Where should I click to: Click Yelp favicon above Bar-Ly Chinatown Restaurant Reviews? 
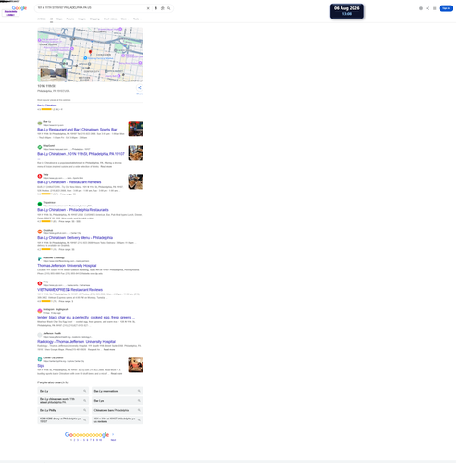coord(40,176)
